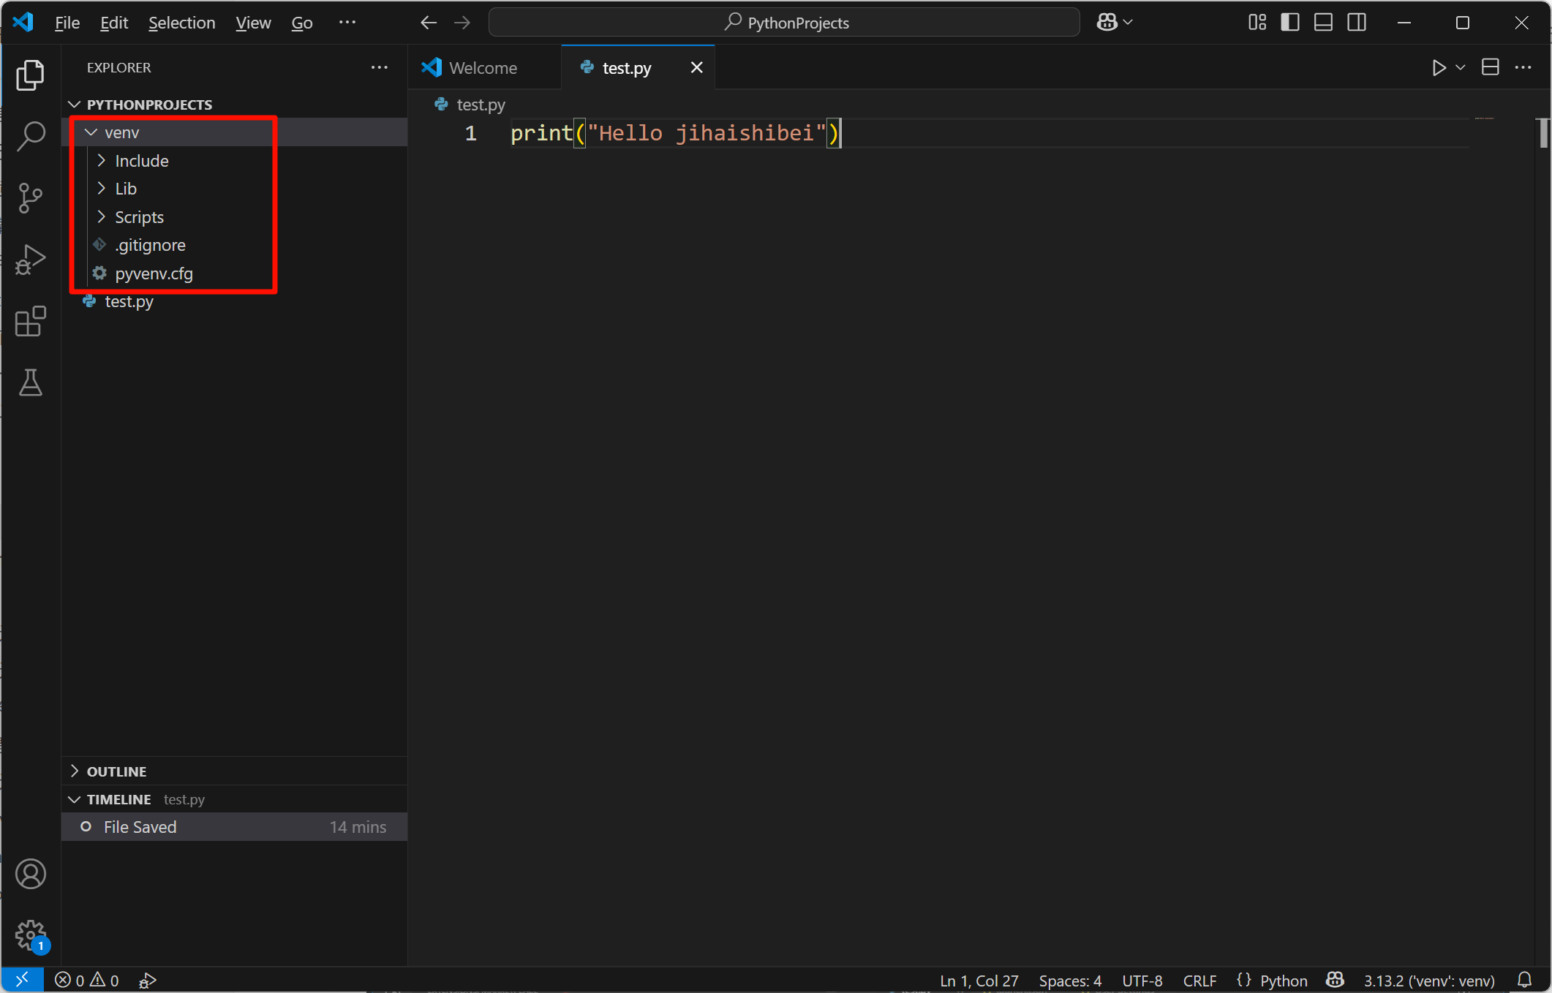
Task: Open Run and Debug view
Action: point(31,260)
